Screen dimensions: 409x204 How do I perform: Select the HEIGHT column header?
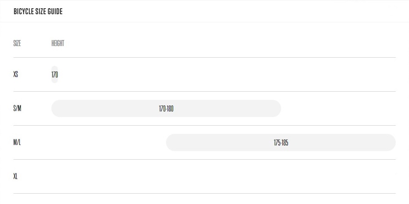coord(58,43)
